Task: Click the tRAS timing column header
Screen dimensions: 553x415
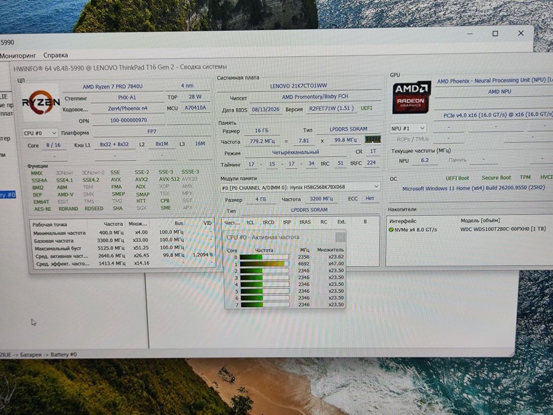Action: tap(305, 222)
